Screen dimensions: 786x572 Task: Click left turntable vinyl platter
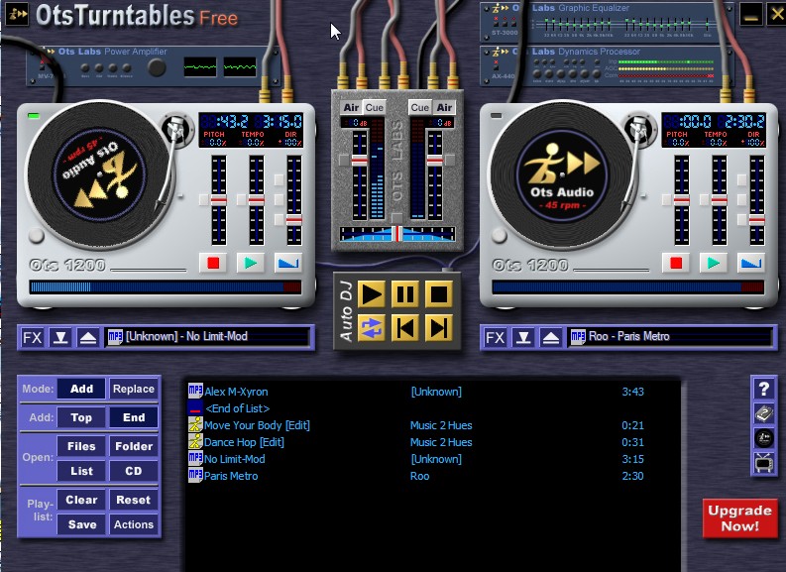coord(99,173)
